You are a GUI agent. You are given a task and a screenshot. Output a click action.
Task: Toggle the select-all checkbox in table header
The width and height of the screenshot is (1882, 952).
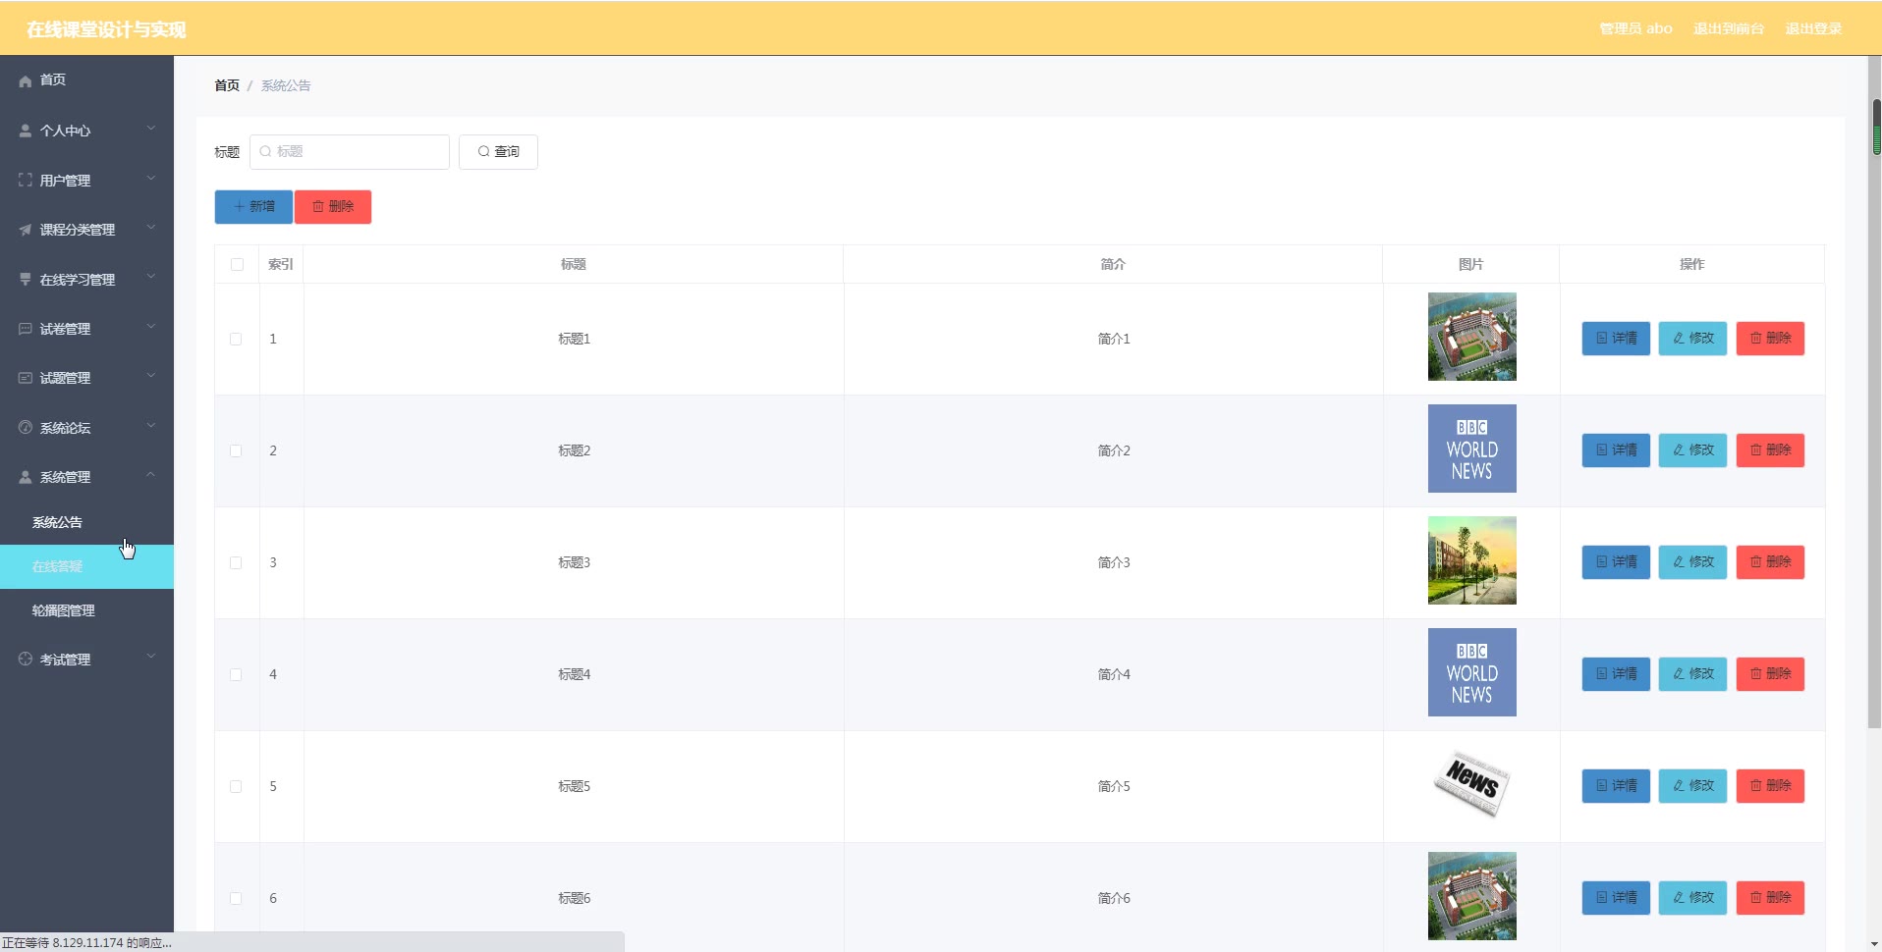tap(237, 264)
